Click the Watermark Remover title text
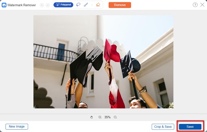This screenshot has width=207, height=132. [x=22, y=5]
